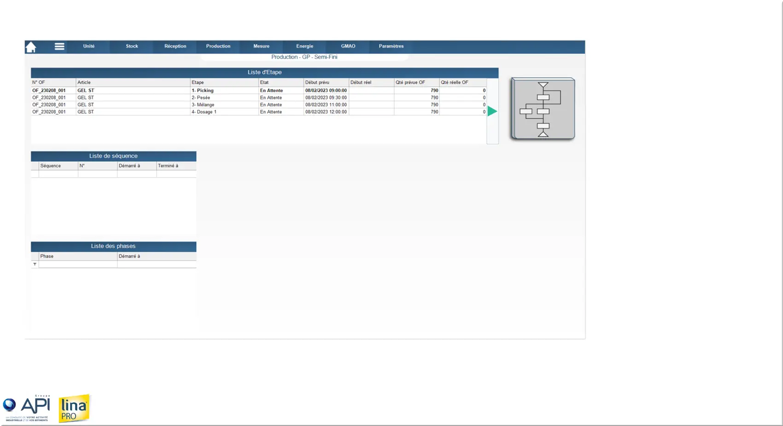Sort by Etape column header

(x=224, y=83)
